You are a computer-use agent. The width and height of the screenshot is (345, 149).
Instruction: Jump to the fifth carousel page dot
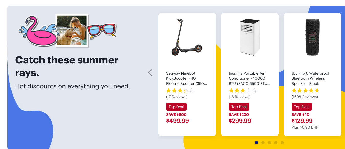point(282,143)
